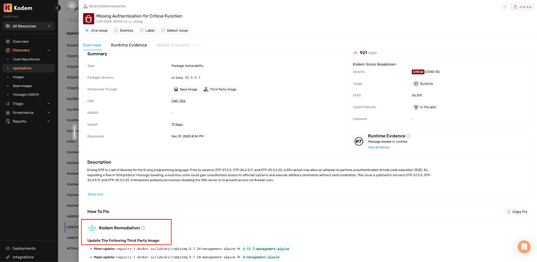This screenshot has width=537, height=262.
Task: Open Base Images page
Action: click(x=22, y=86)
